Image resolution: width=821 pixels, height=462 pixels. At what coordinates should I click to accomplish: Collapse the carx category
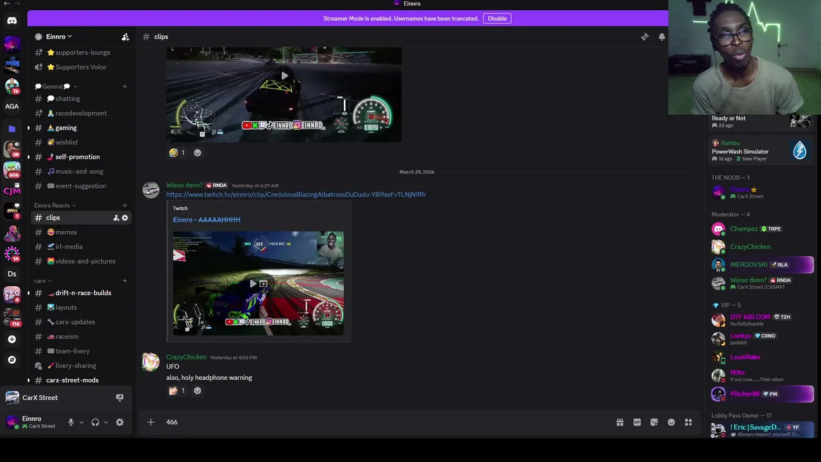pyautogui.click(x=43, y=281)
